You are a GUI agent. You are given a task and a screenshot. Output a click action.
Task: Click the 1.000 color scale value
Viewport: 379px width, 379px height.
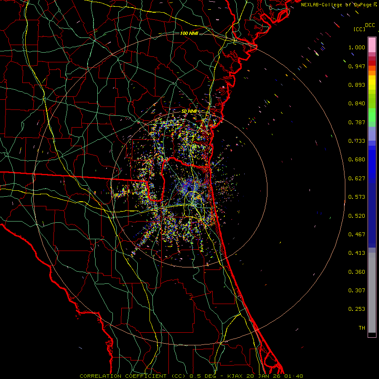(x=357, y=47)
